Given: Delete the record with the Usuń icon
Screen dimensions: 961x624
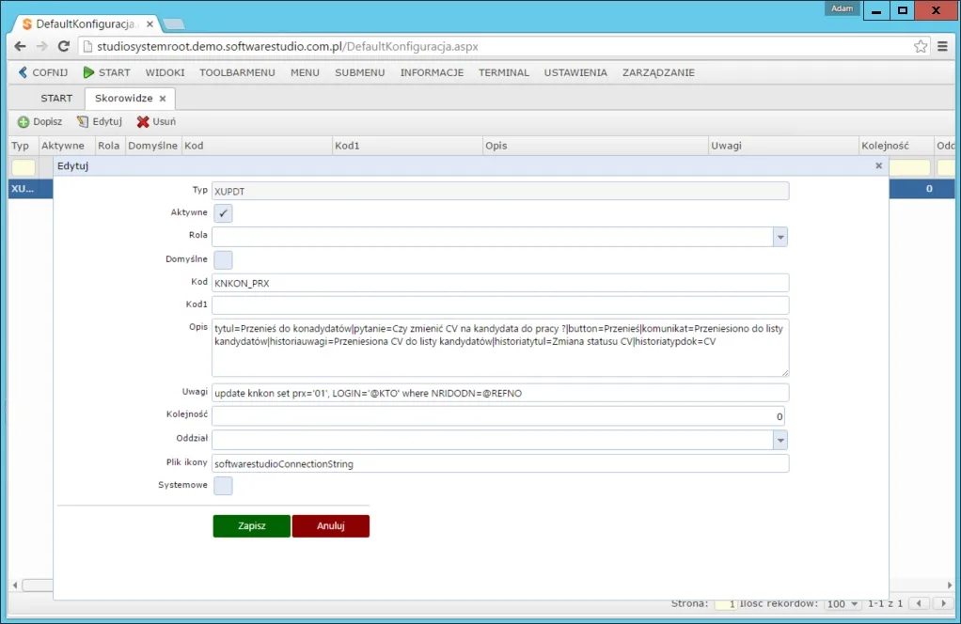Looking at the screenshot, I should coord(143,122).
